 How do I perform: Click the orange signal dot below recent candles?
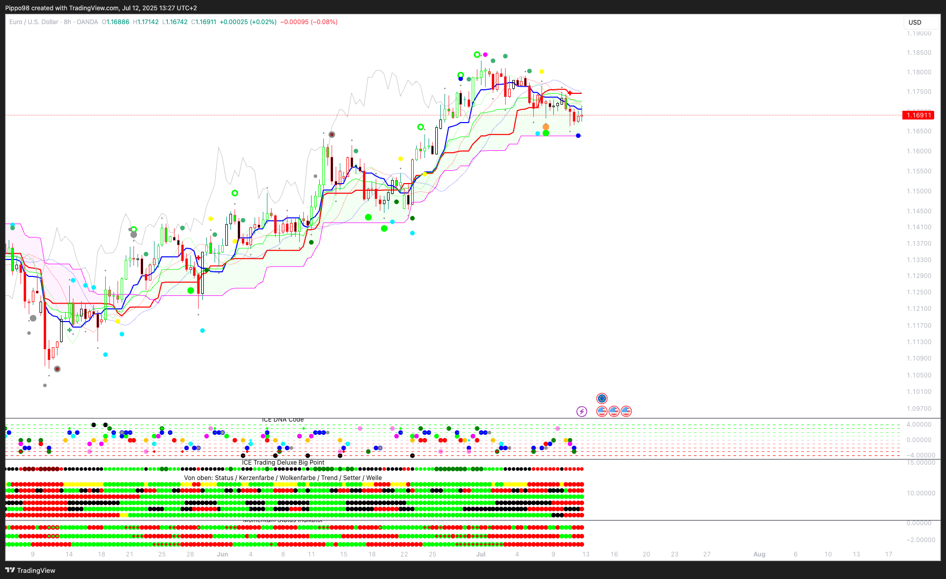point(546,127)
